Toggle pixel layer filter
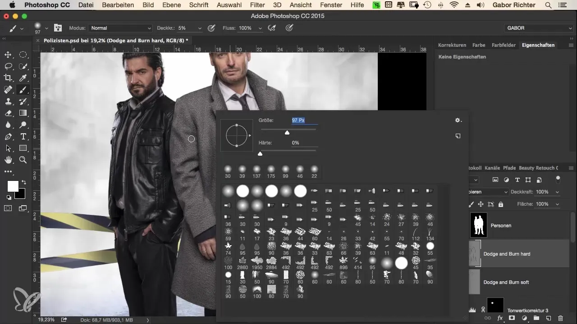Image resolution: width=577 pixels, height=324 pixels. pyautogui.click(x=495, y=180)
